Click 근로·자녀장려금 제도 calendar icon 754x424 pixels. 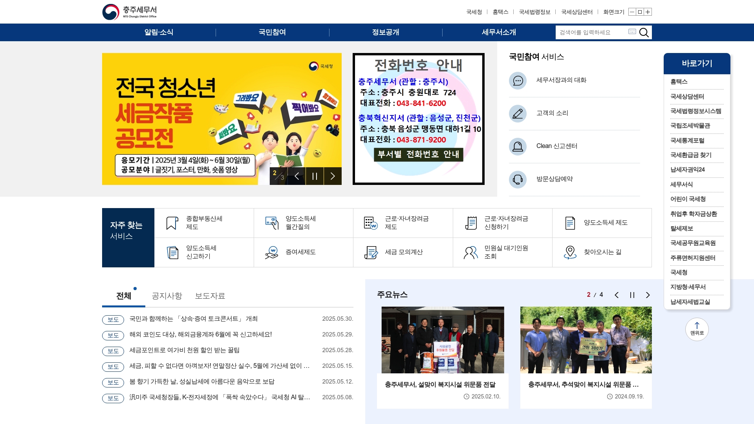(371, 223)
